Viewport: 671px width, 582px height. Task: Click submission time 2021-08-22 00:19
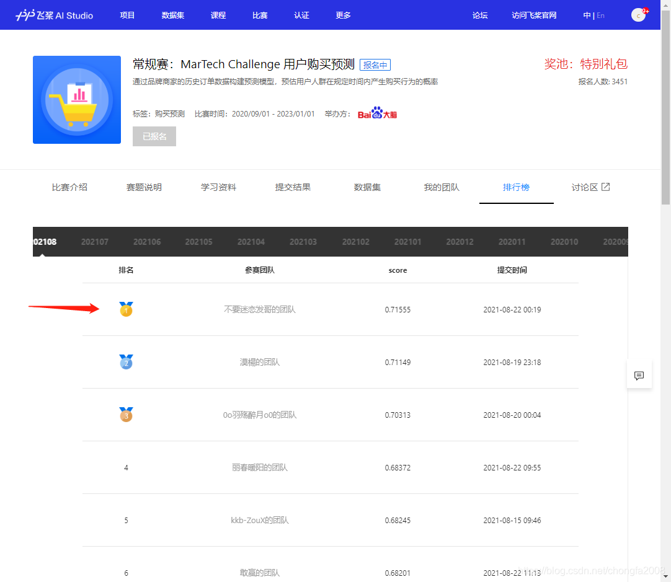point(512,310)
